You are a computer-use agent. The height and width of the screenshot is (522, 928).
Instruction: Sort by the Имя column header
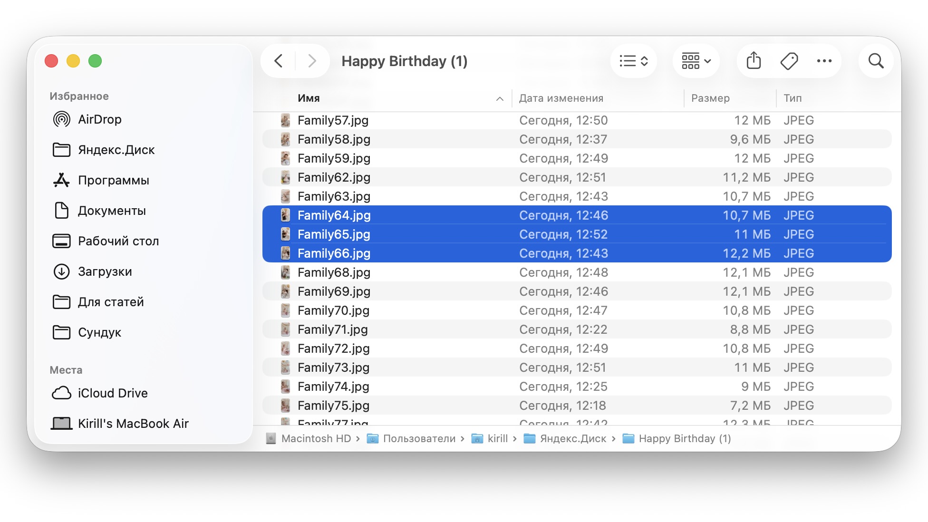(309, 98)
